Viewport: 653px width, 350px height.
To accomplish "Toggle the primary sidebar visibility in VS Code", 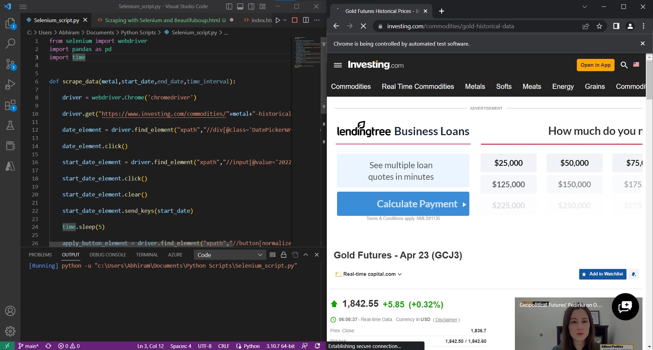I will [x=229, y=6].
